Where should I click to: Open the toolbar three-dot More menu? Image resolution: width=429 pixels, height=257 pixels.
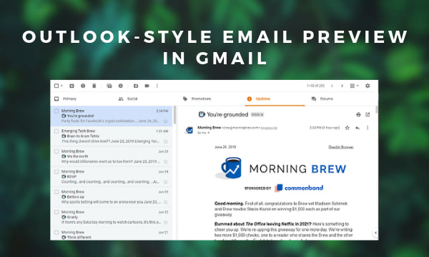point(157,86)
